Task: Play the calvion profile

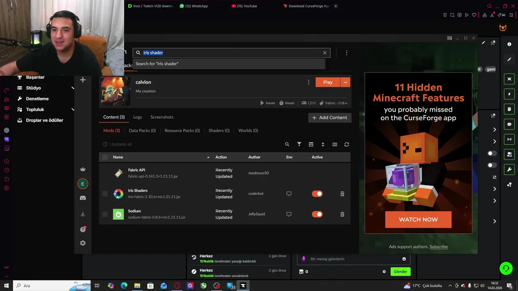Action: (x=328, y=82)
